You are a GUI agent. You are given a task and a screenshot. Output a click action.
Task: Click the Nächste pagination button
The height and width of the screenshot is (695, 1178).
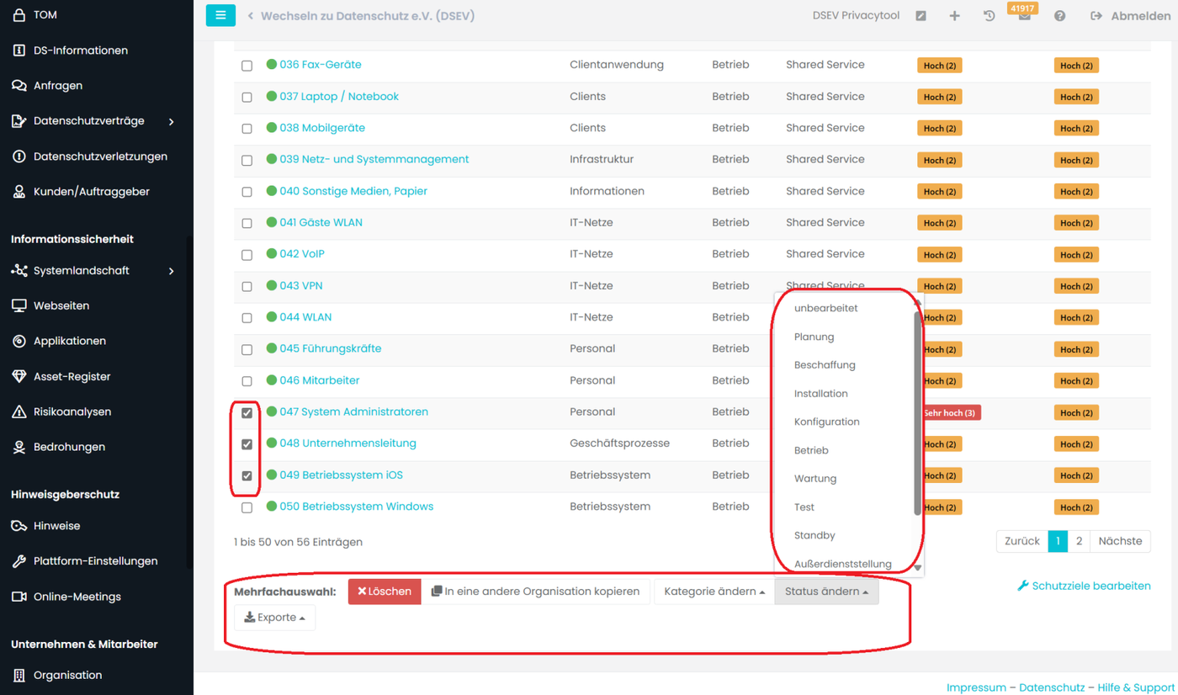coord(1120,541)
